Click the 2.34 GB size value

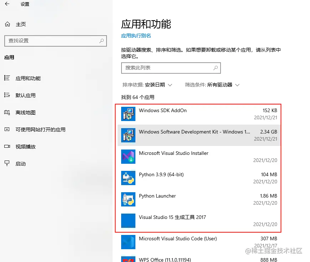pos(269,132)
